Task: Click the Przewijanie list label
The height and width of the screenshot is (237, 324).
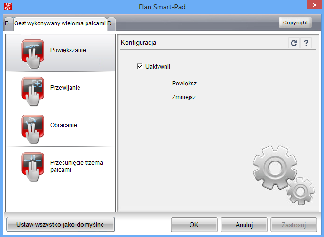Action: click(x=65, y=88)
